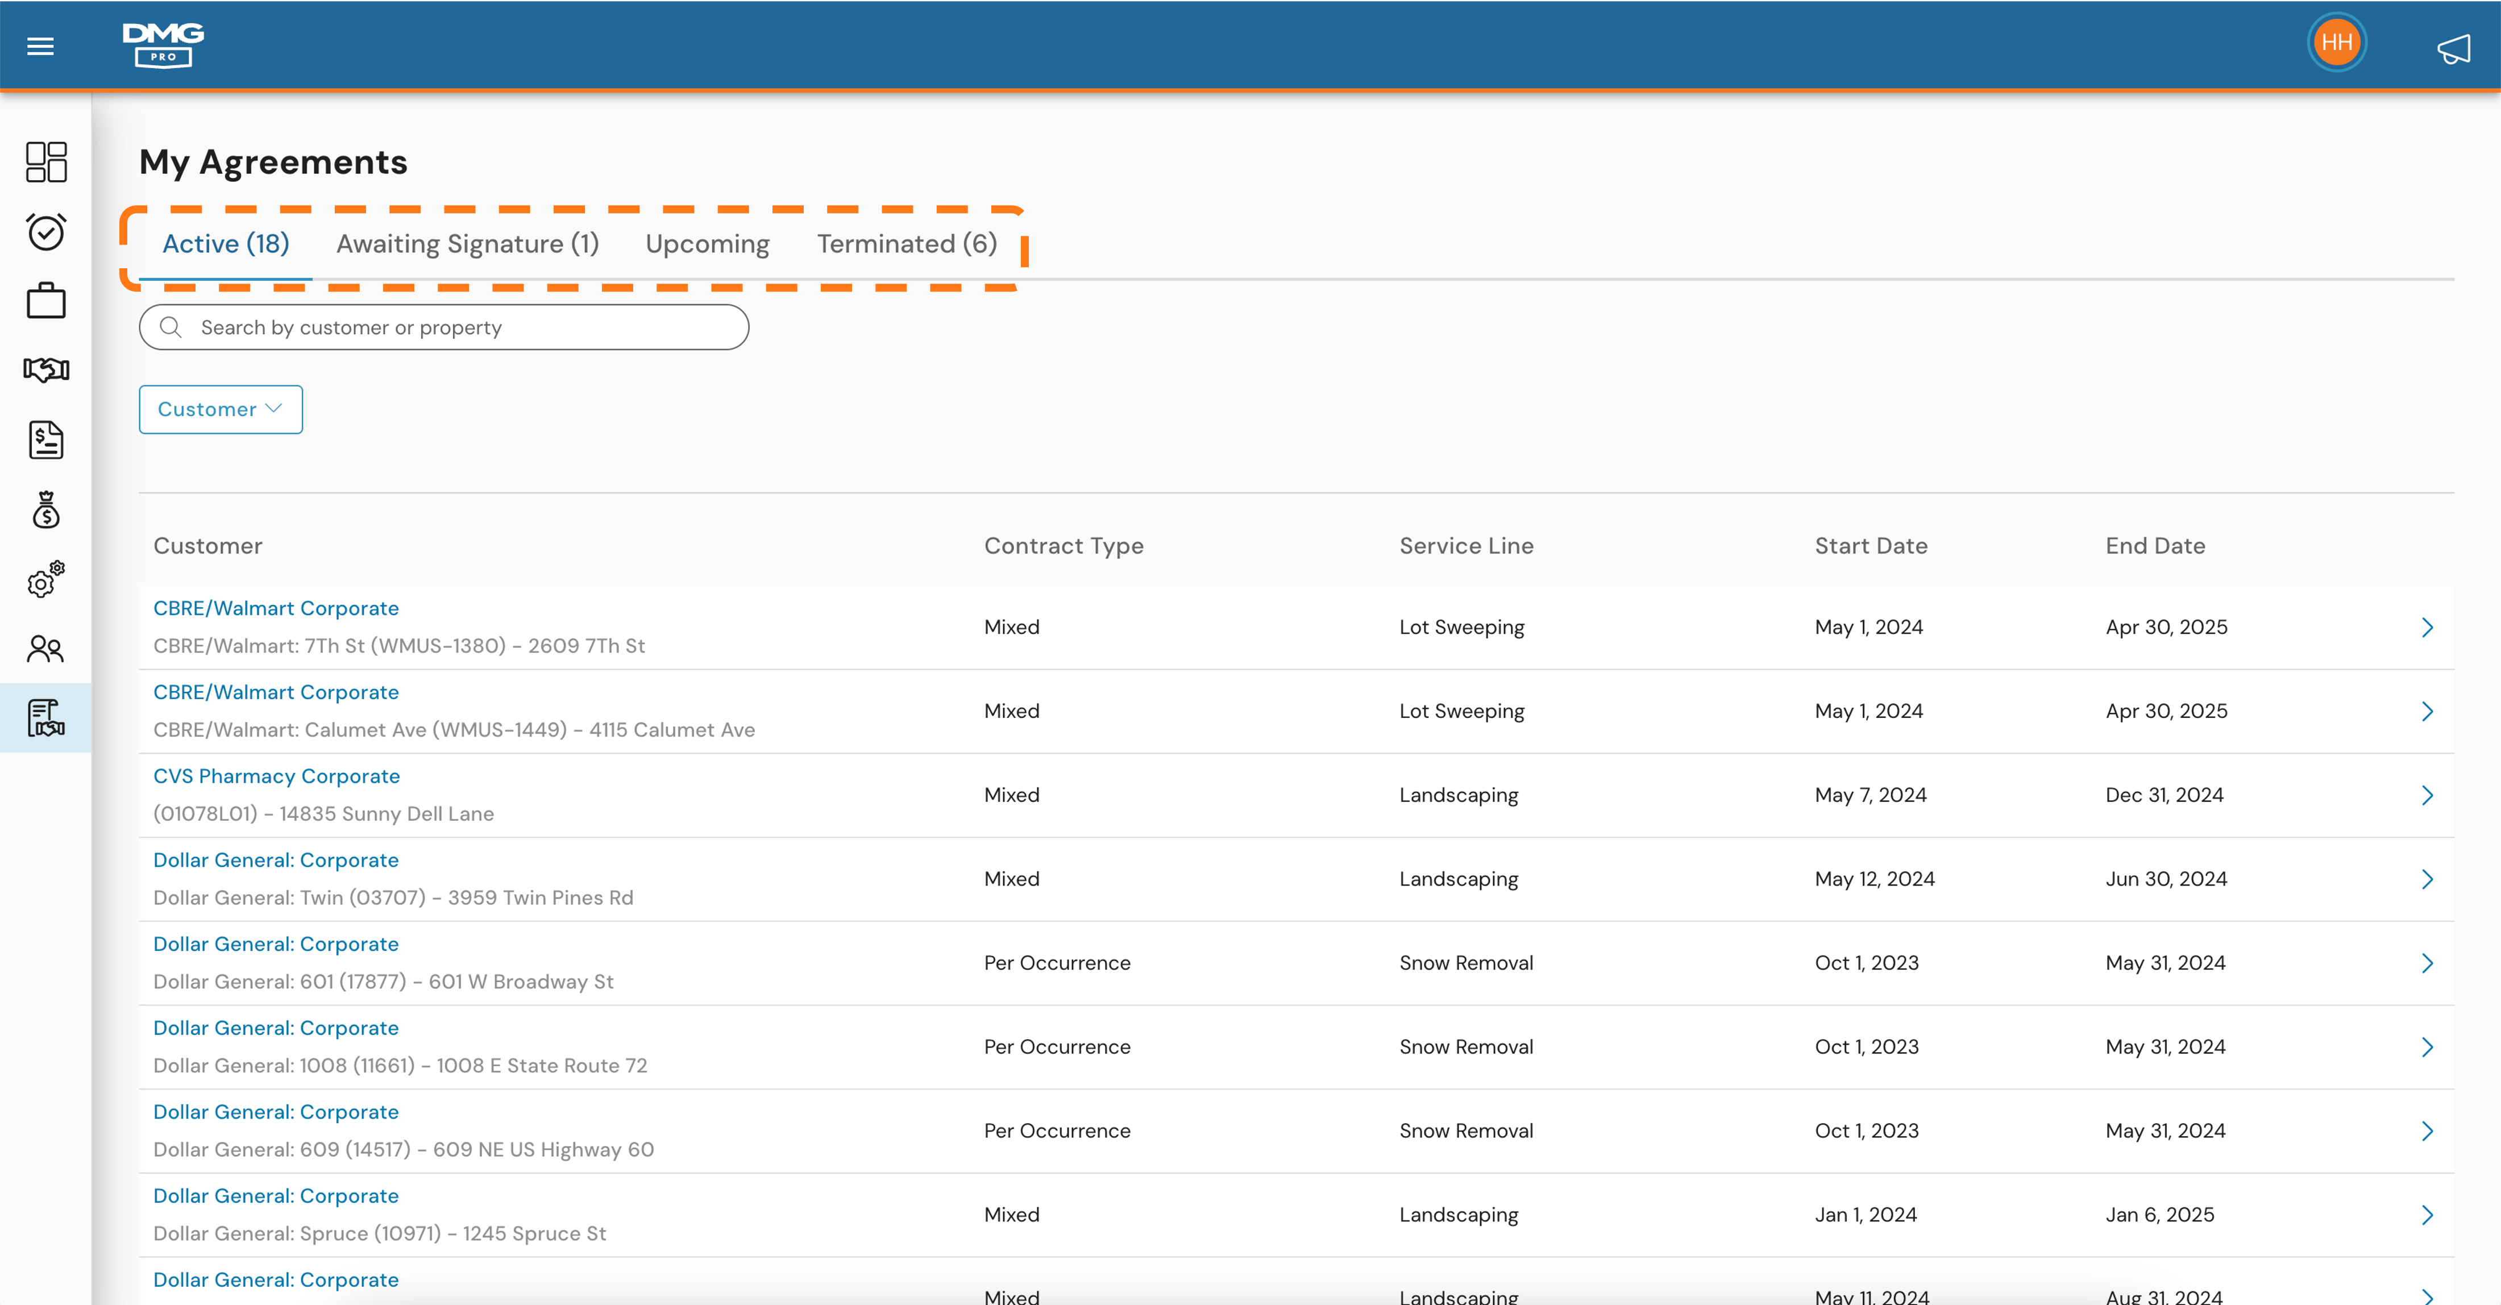Click property text "601 W Broadway St"

pyautogui.click(x=521, y=982)
